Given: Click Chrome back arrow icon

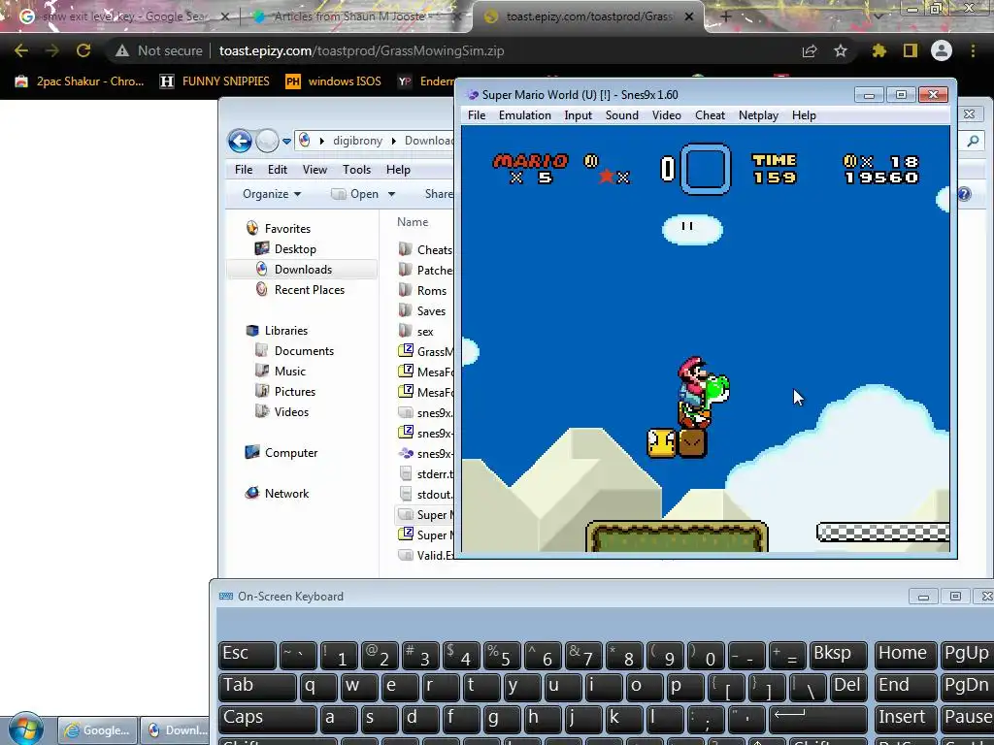Looking at the screenshot, I should [21, 50].
